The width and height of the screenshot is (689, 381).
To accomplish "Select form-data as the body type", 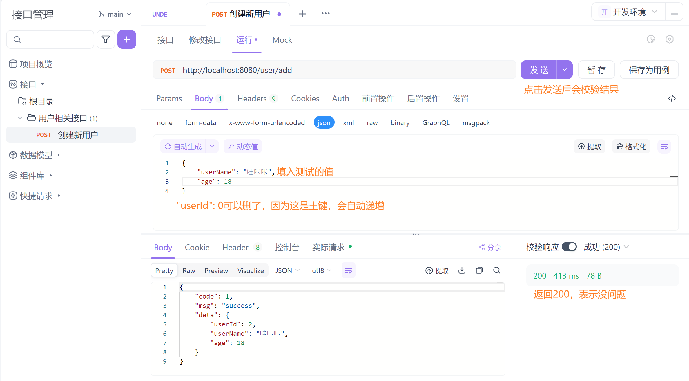I will click(200, 123).
